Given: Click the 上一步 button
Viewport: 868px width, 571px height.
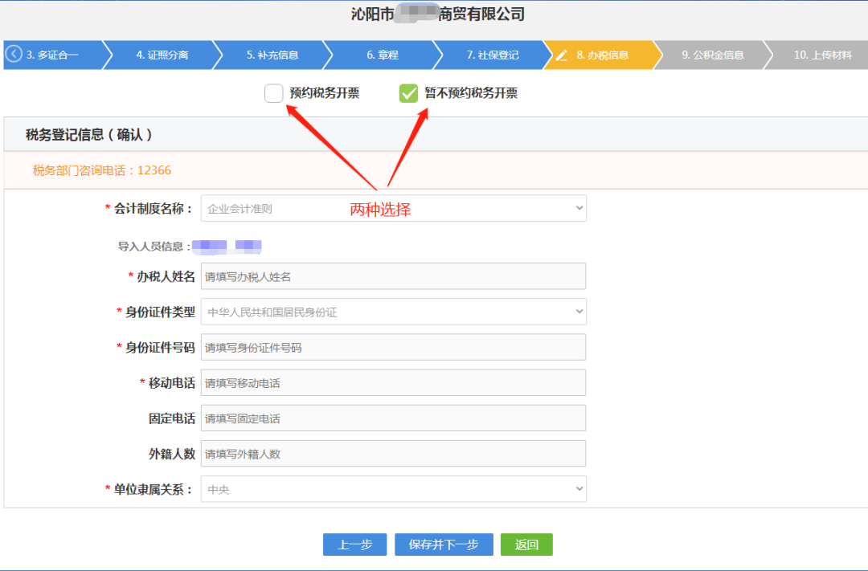Looking at the screenshot, I should point(354,544).
